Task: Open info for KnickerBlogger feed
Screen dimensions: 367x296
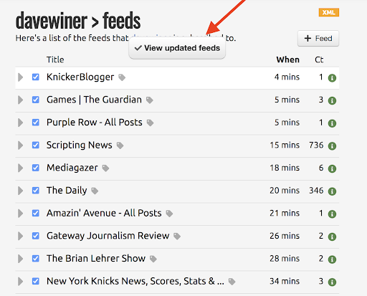Action: pyautogui.click(x=332, y=78)
